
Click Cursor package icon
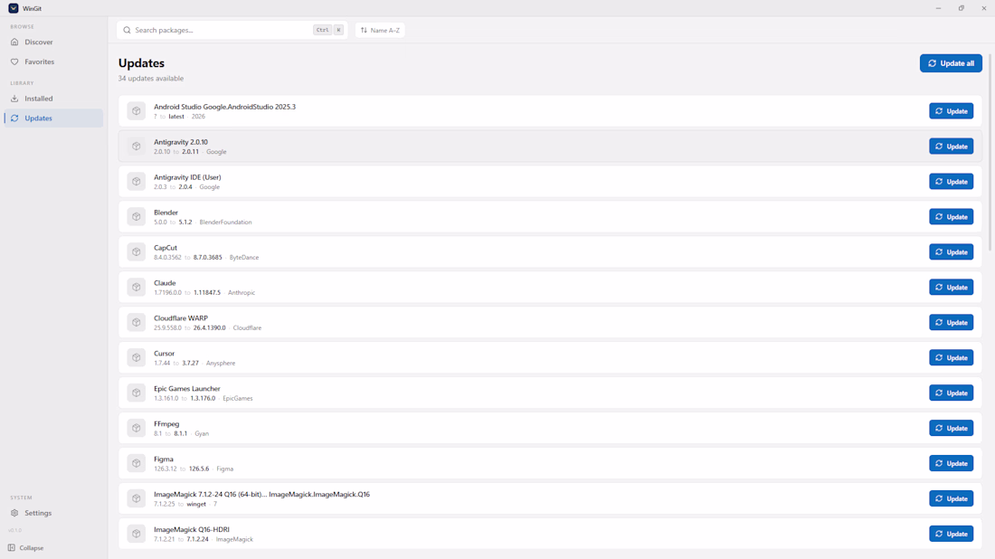click(137, 357)
